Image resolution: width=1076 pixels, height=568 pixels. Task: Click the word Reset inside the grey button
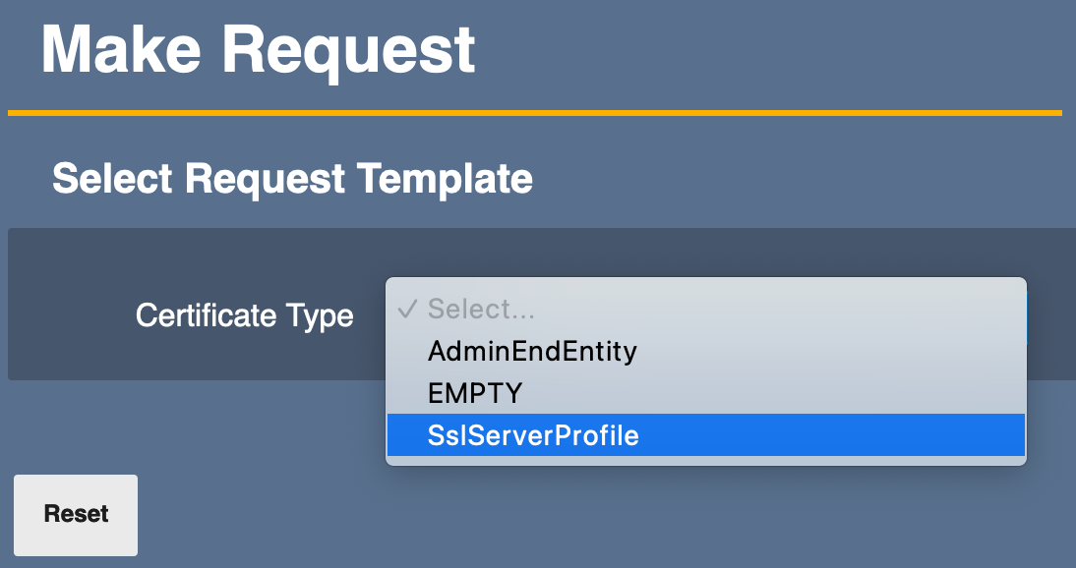(76, 514)
